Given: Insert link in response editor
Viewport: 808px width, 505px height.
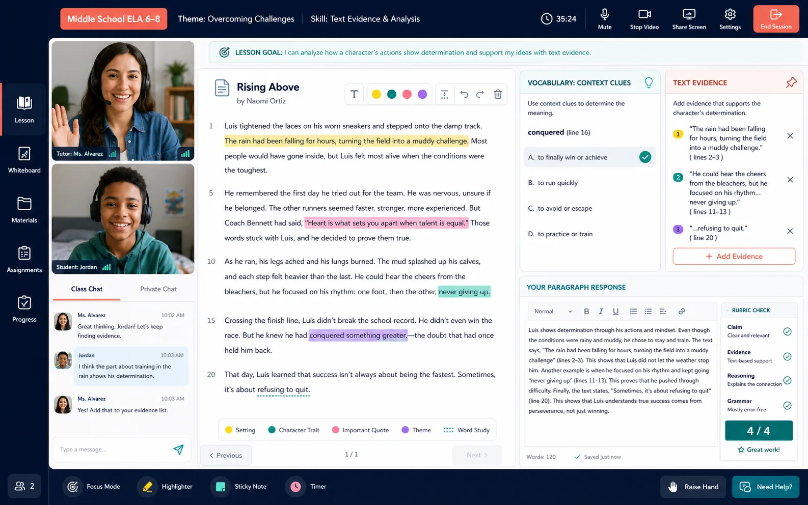Looking at the screenshot, I should coord(682,311).
